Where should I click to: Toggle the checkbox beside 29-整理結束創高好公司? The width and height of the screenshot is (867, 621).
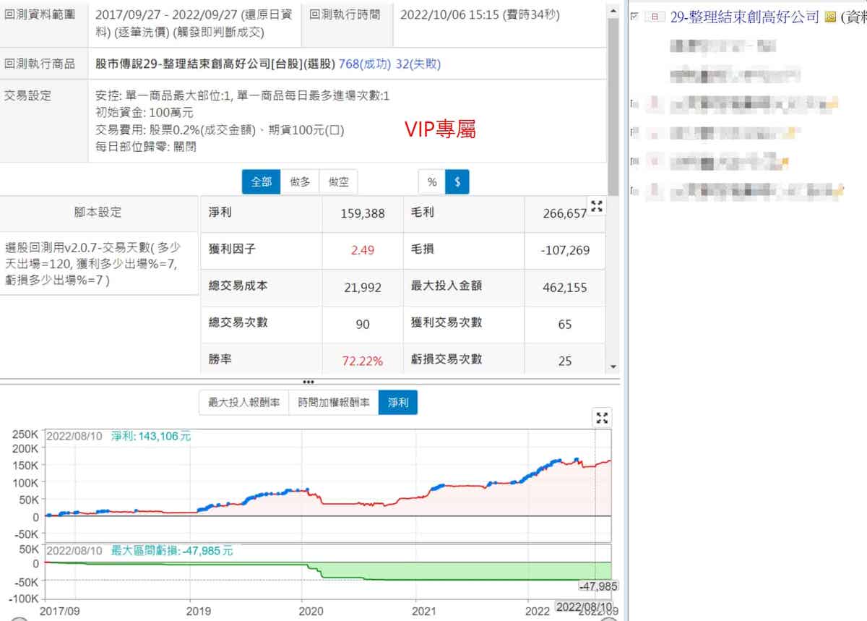[634, 17]
